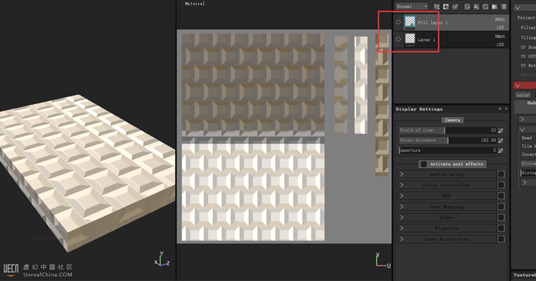Screen dimensions: 536x281
Task: Expand the Antialiasing section
Action: pyautogui.click(x=402, y=174)
